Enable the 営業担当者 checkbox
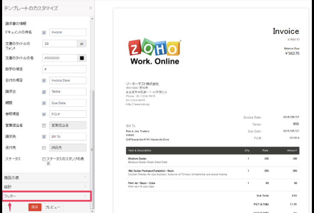The width and height of the screenshot is (314, 213). tap(44, 125)
